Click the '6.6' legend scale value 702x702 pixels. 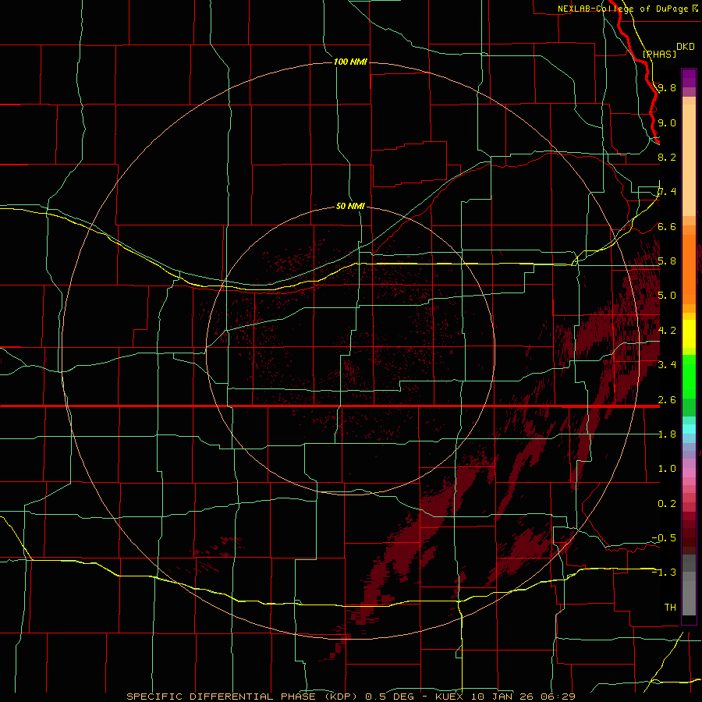click(x=667, y=226)
